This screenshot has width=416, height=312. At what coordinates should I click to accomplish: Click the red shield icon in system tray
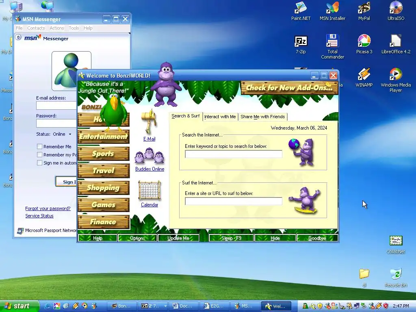point(386,306)
